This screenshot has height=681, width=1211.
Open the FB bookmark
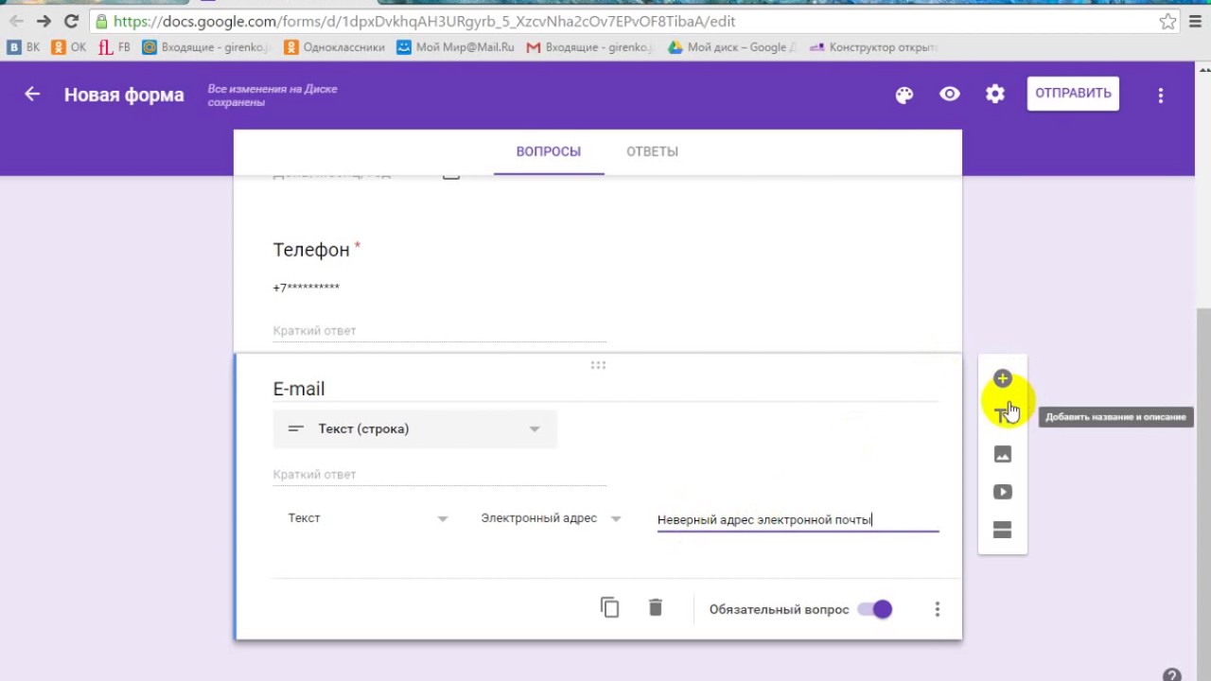pyautogui.click(x=114, y=46)
